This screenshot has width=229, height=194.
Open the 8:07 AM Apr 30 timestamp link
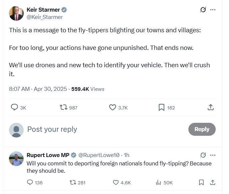tap(38, 89)
